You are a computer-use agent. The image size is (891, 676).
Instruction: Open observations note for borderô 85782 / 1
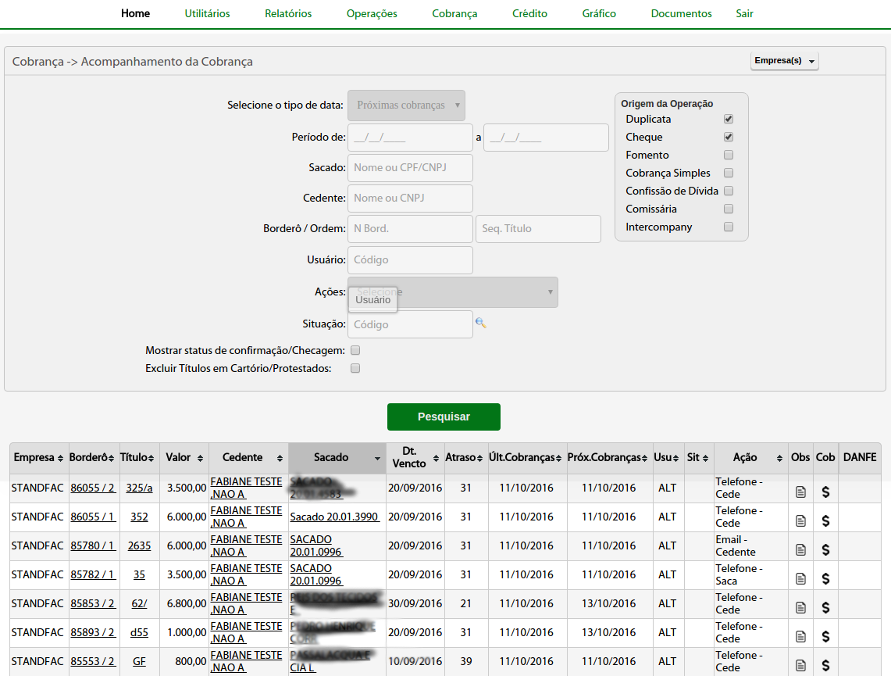pyautogui.click(x=800, y=579)
